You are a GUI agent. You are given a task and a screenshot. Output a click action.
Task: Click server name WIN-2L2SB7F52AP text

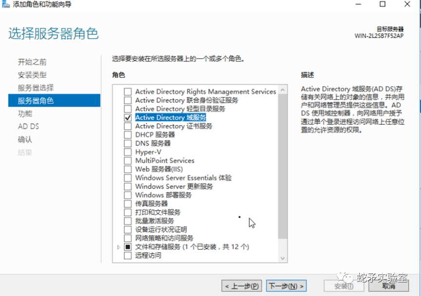[x=379, y=36]
